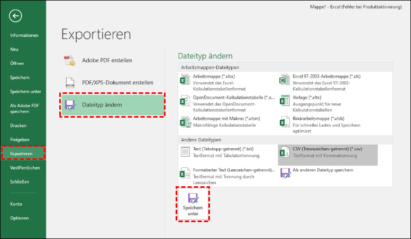Click the Text (Tabstopp-getrennt) (*.txt) label
This screenshot has height=239, width=411.
[x=223, y=149]
